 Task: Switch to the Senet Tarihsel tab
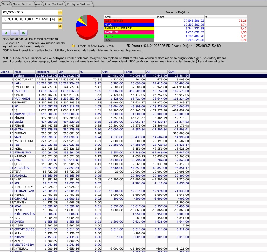[23, 4]
